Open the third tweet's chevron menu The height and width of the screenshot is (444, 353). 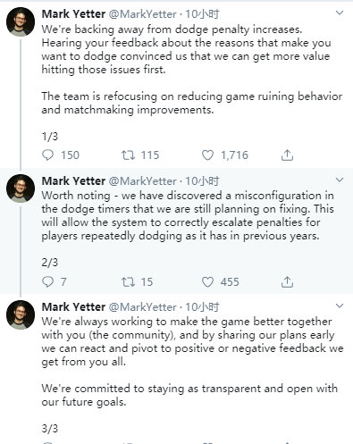(x=340, y=306)
